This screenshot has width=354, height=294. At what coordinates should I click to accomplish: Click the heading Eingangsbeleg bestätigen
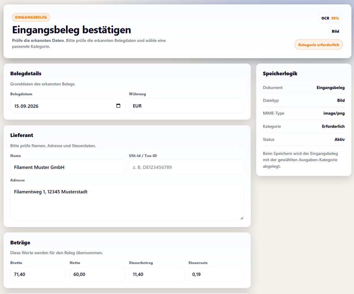pyautogui.click(x=71, y=30)
